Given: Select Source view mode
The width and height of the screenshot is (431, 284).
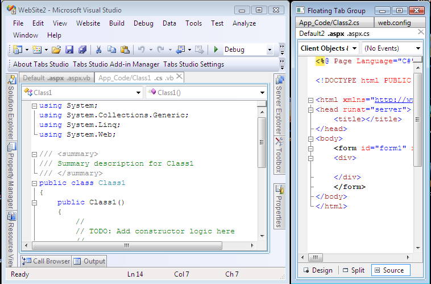Looking at the screenshot, I should pyautogui.click(x=390, y=270).
